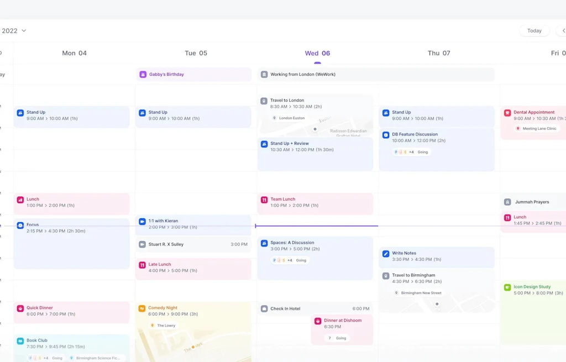Open the Monday Stand Up event title
This screenshot has width=566, height=362.
coord(36,112)
